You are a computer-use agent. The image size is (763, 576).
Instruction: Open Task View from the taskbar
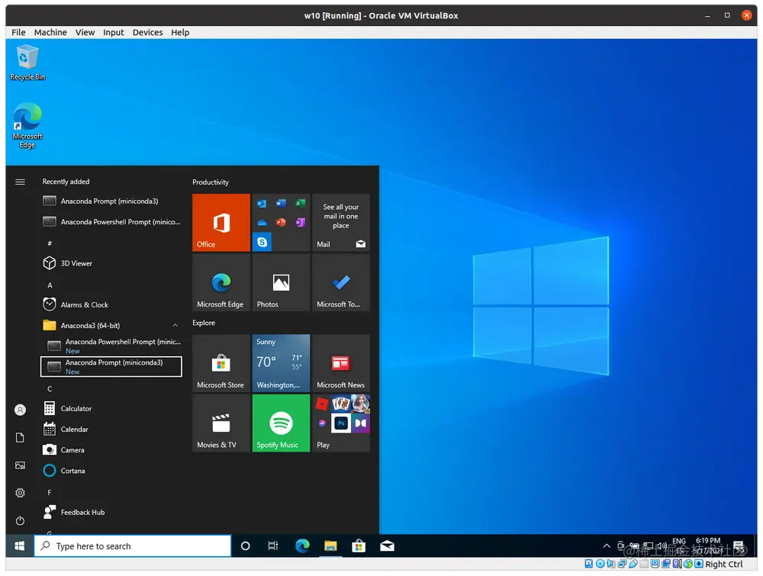tap(273, 545)
